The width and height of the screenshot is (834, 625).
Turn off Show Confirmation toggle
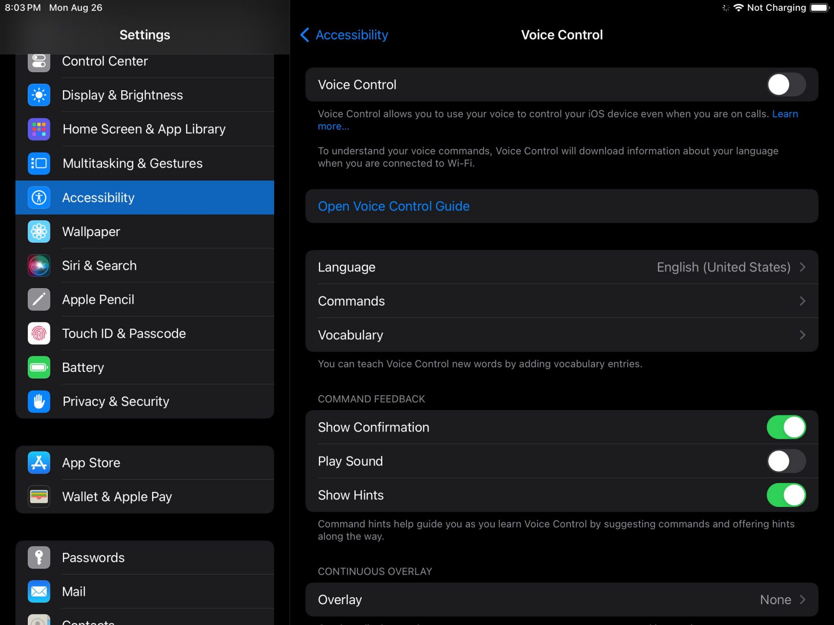(x=785, y=427)
